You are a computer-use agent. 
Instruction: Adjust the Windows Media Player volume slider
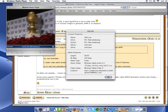tap(47, 53)
